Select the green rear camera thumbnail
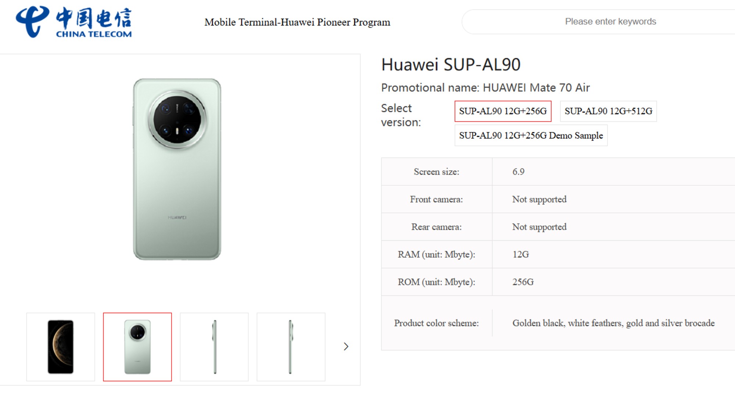Screen dimensions: 735x397 pyautogui.click(x=137, y=347)
